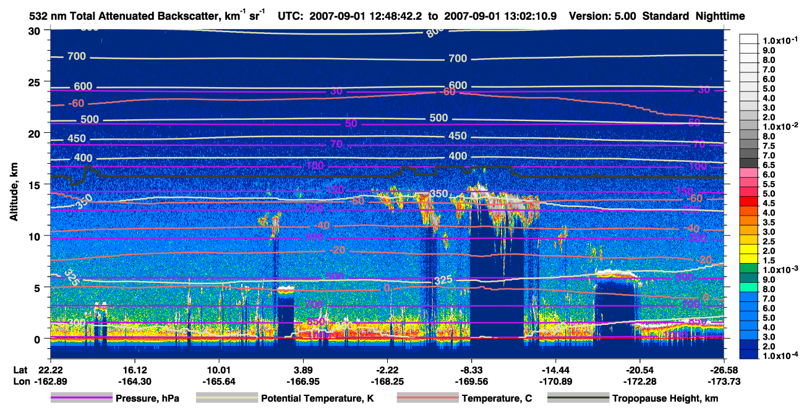The image size is (804, 412).
Task: Click the 'Lon' row label
Action: [20, 381]
